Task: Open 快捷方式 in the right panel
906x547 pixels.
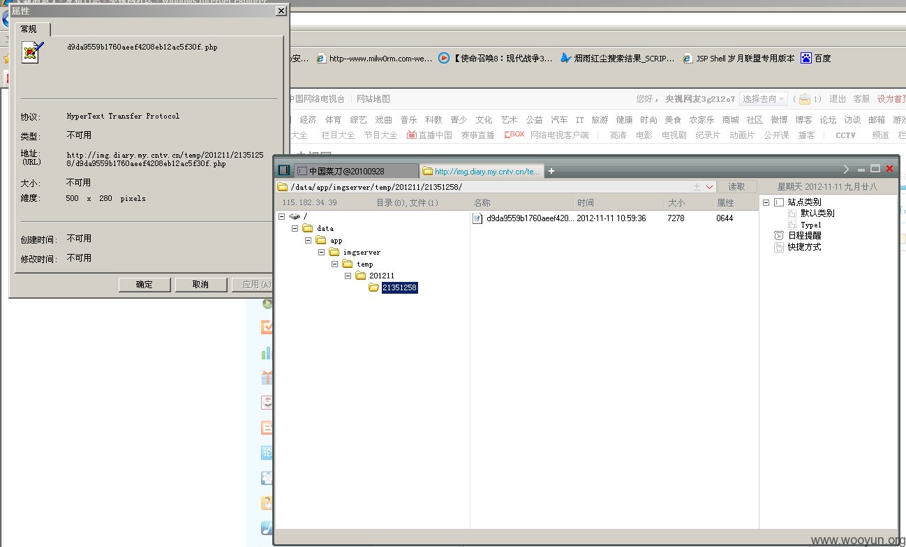Action: tap(804, 247)
